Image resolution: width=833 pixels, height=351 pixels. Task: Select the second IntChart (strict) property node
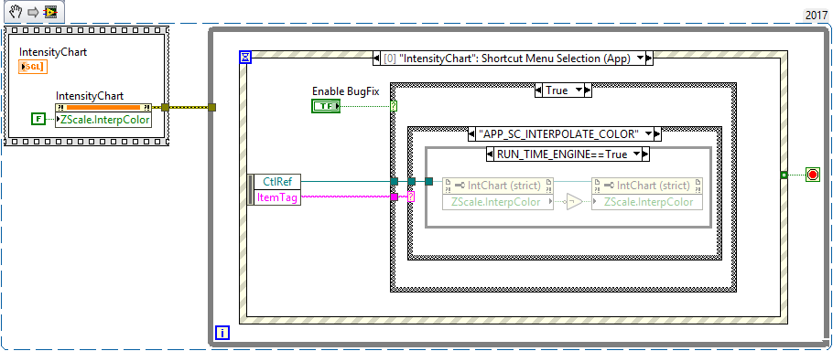coord(647,193)
